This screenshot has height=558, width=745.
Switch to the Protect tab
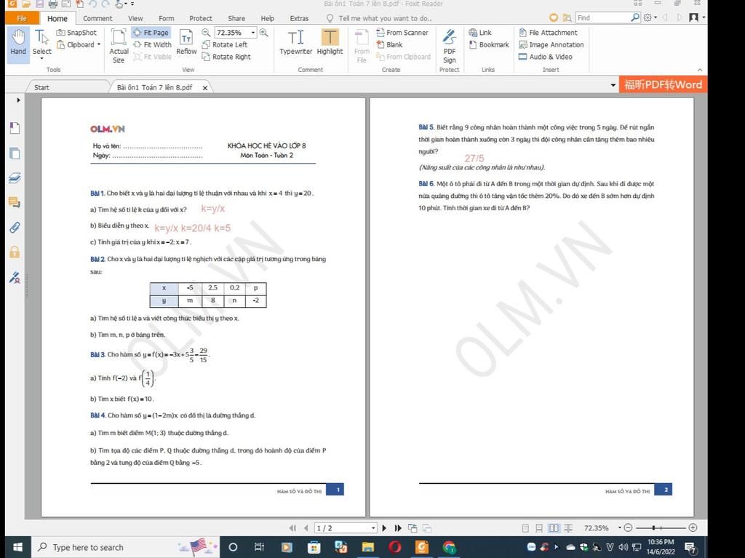tap(201, 18)
